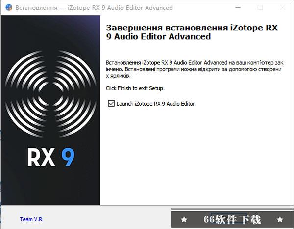Click the disabled maximize window button
The height and width of the screenshot is (229, 294).
point(260,8)
